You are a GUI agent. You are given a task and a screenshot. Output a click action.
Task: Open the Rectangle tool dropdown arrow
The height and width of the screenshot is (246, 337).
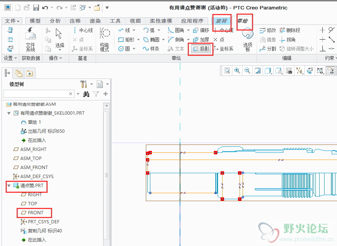click(x=138, y=40)
